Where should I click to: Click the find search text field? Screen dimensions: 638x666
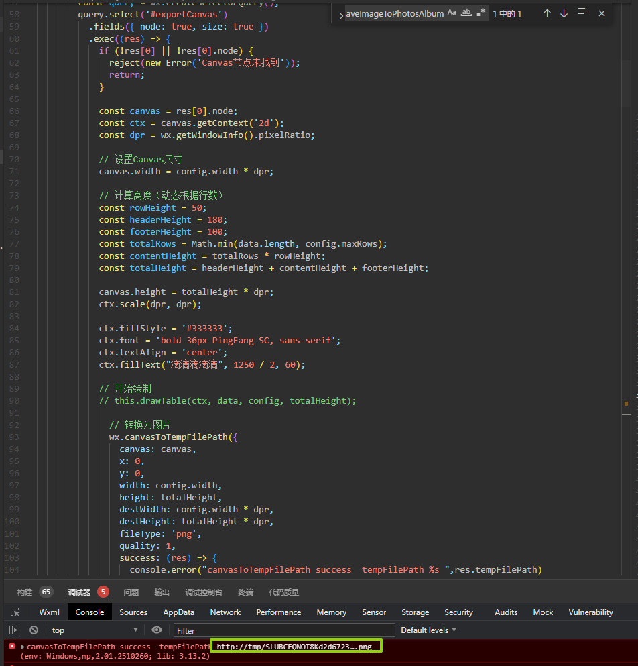point(395,13)
